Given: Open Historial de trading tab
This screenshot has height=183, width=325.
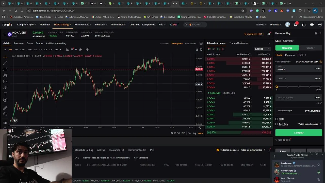Looking at the screenshot, I should click(x=83, y=150).
